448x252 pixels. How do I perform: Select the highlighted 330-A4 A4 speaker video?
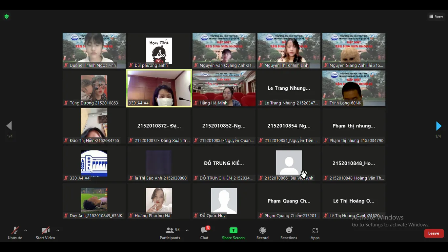click(x=159, y=88)
